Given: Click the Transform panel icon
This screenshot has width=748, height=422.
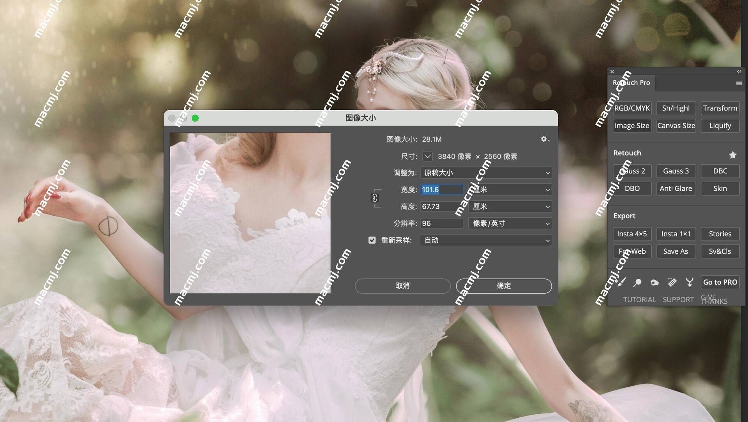Looking at the screenshot, I should pos(720,108).
